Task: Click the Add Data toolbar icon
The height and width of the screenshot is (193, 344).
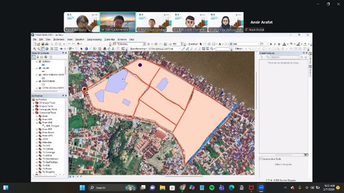Action: point(78,44)
